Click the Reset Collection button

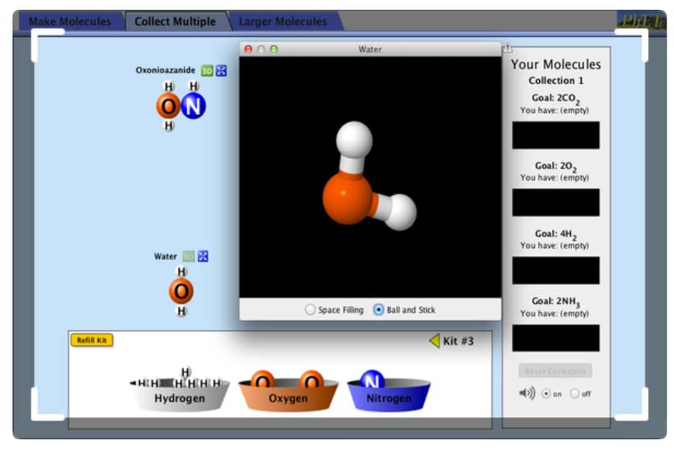[554, 370]
